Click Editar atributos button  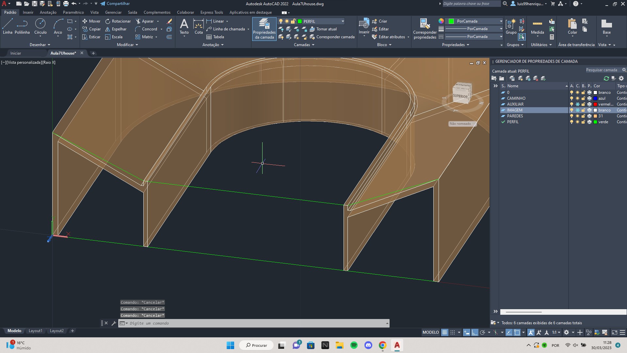(389, 37)
